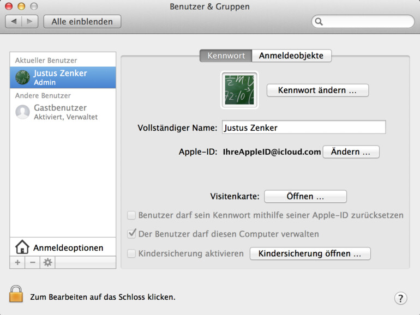The height and width of the screenshot is (315, 420).
Task: Click the IhreAppleID@icloud.com text
Action: [x=272, y=152]
